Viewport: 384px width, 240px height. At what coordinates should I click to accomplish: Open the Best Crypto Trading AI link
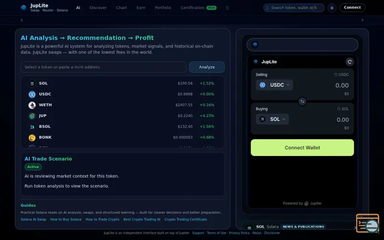click(x=142, y=219)
